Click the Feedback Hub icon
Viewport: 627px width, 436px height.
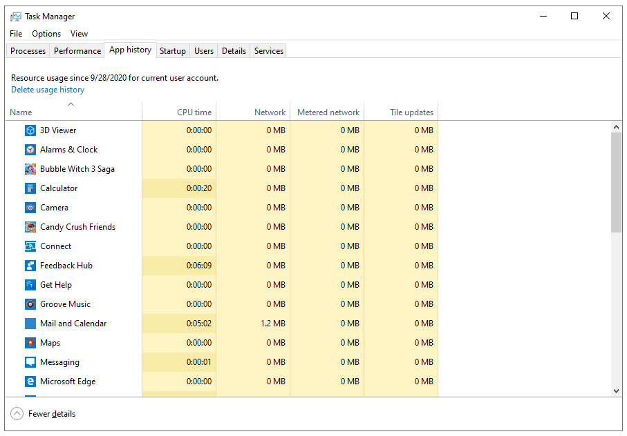[30, 266]
